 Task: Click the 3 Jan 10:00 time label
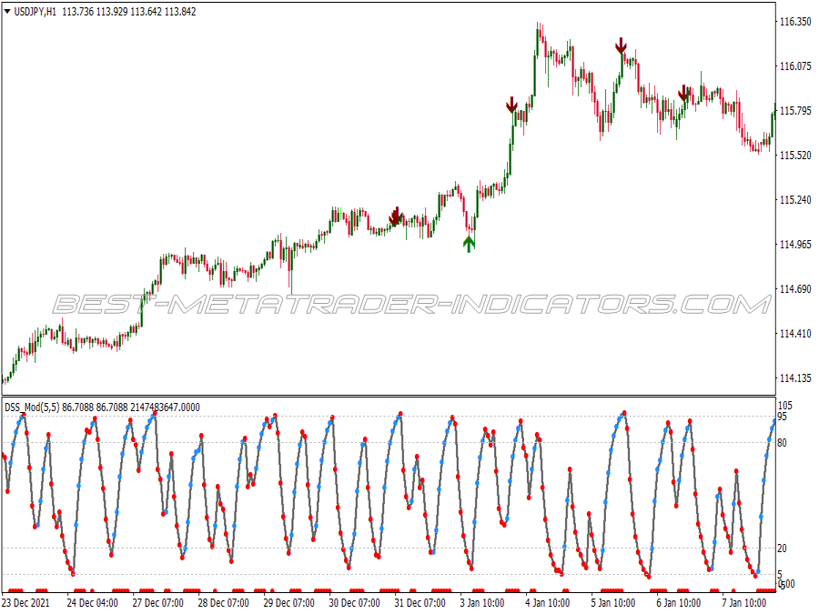pos(482,603)
